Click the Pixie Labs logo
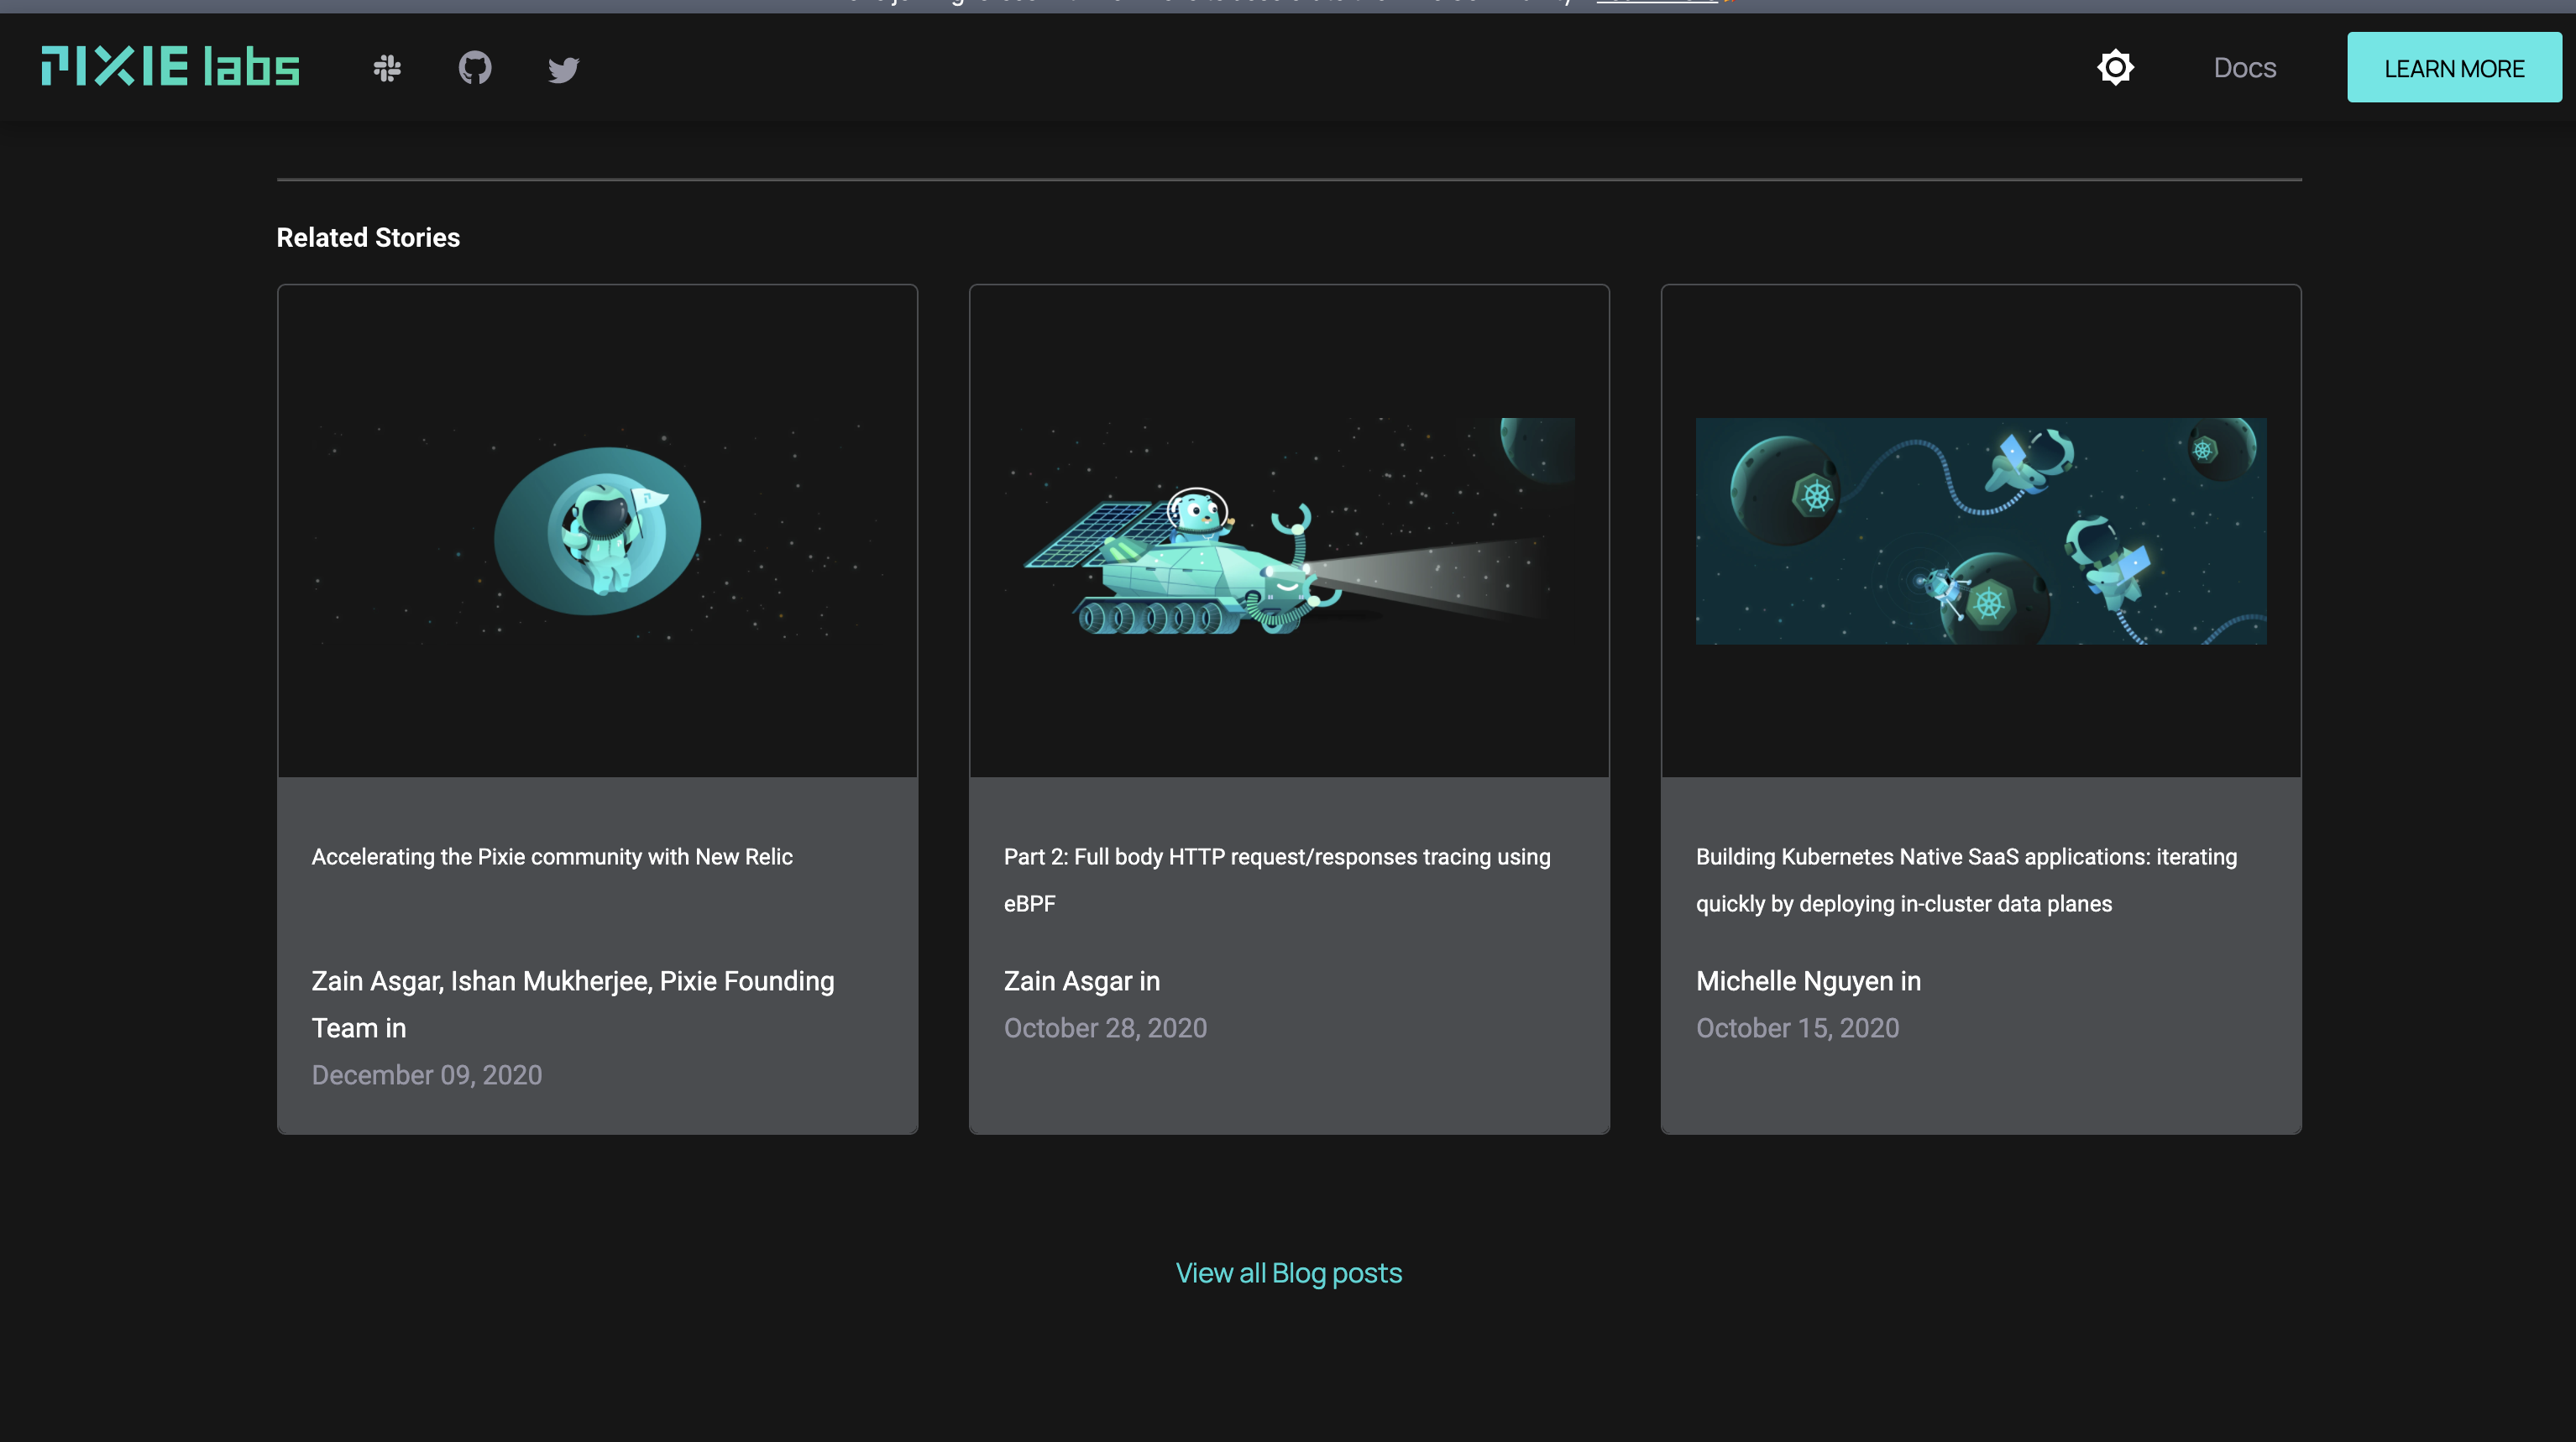The height and width of the screenshot is (1442, 2576). (170, 67)
